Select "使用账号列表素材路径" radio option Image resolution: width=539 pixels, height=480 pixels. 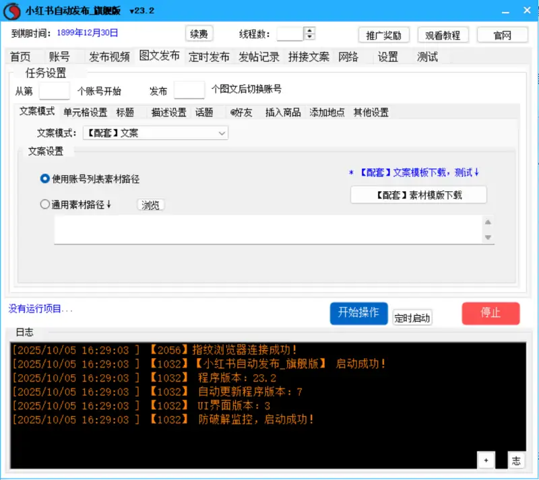click(45, 179)
